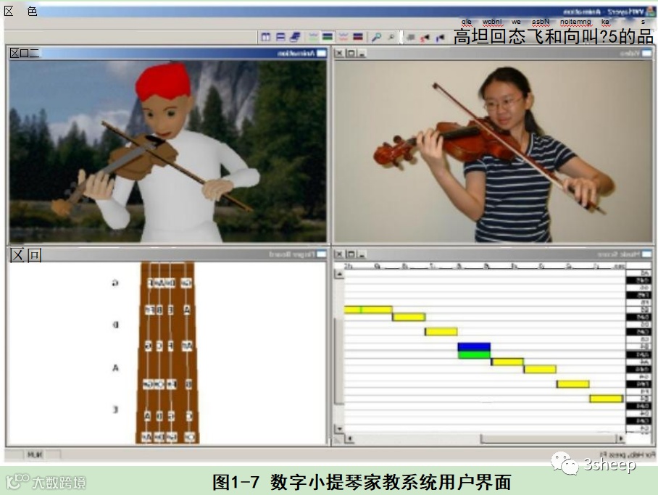Screen dimensions: 658x495
Task: Close the Music Score window
Action: tap(339, 254)
